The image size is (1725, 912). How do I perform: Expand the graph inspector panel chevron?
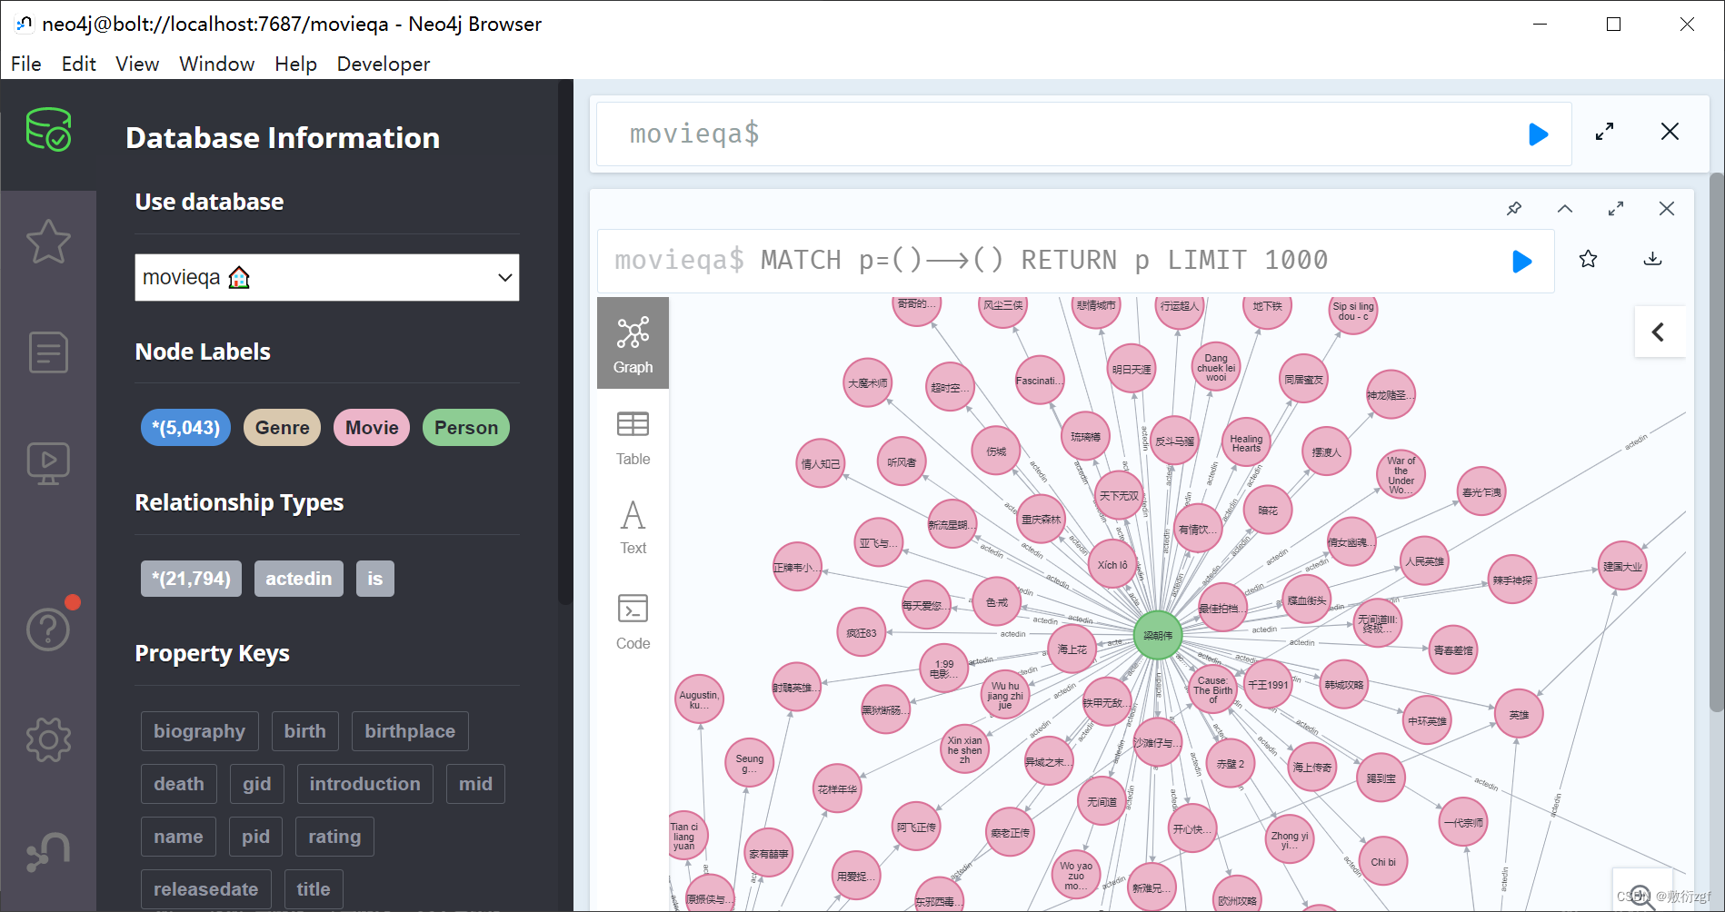1660,332
